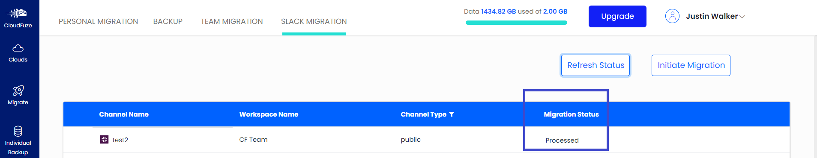Click the Initiate Migration button
This screenshot has height=158, width=817.
[x=691, y=65]
